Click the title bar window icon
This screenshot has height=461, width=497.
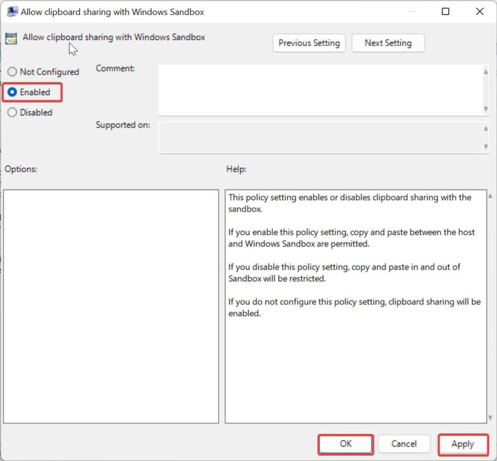click(12, 12)
